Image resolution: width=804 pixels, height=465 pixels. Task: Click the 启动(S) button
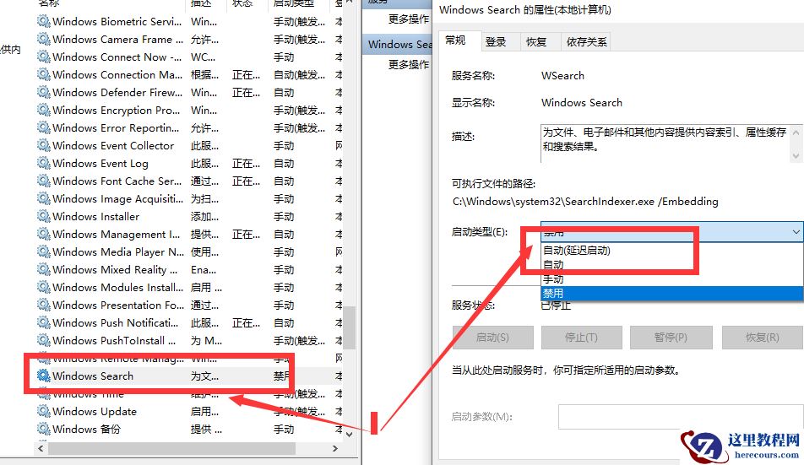492,338
